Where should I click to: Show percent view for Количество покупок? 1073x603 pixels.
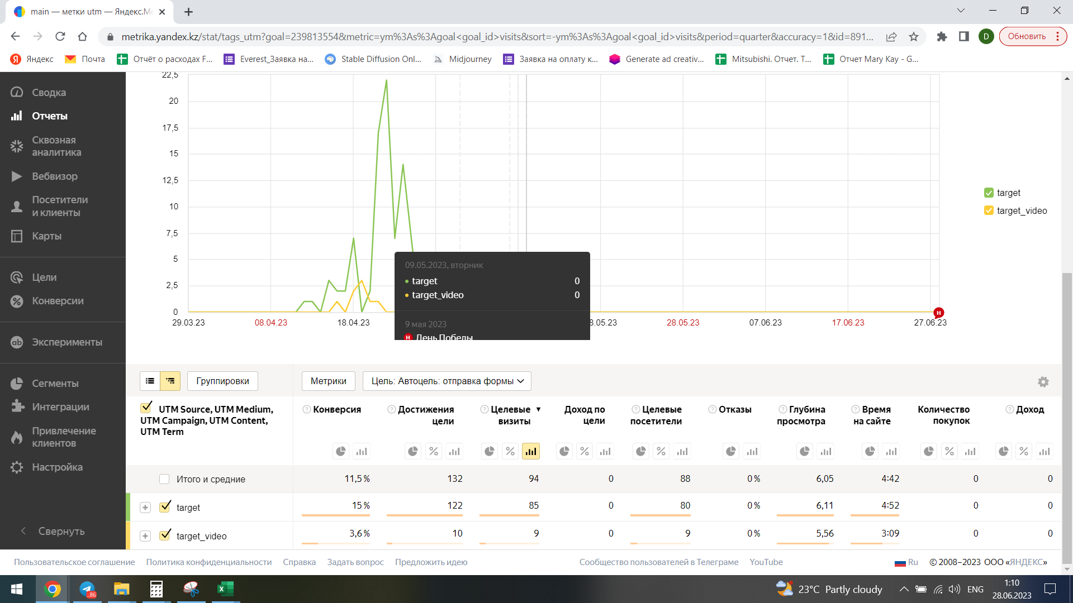point(949,451)
